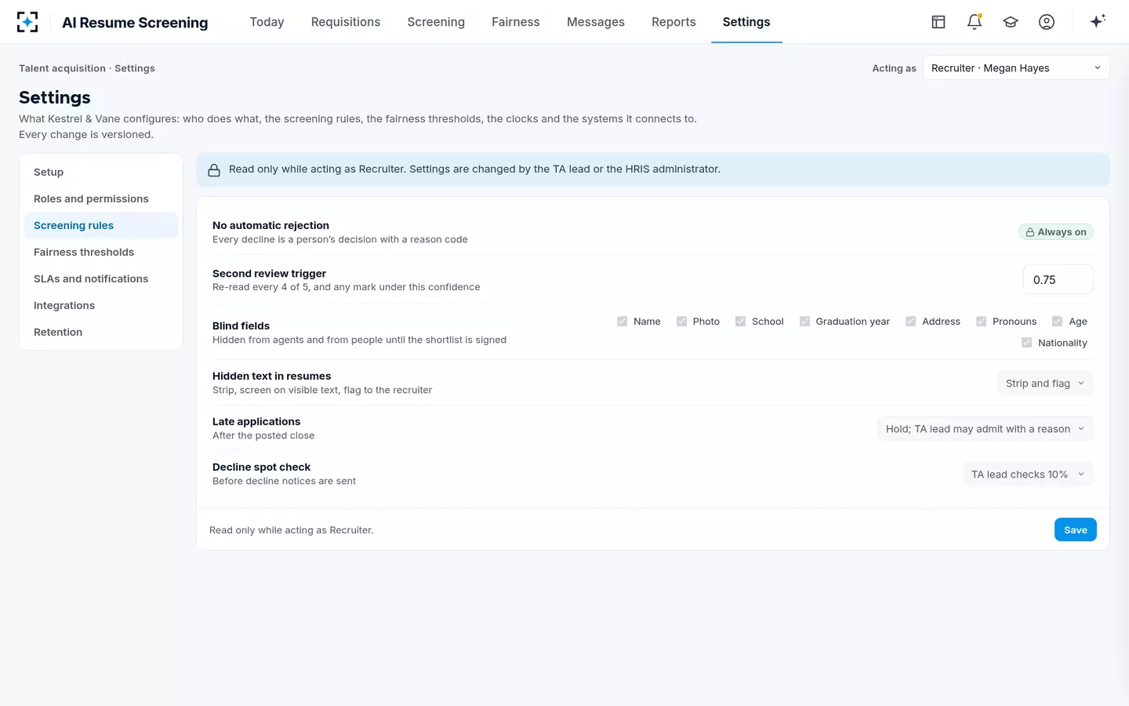Screen dimensions: 1129x706
Task: Open Fairness thresholds section
Action: pyautogui.click(x=101, y=253)
